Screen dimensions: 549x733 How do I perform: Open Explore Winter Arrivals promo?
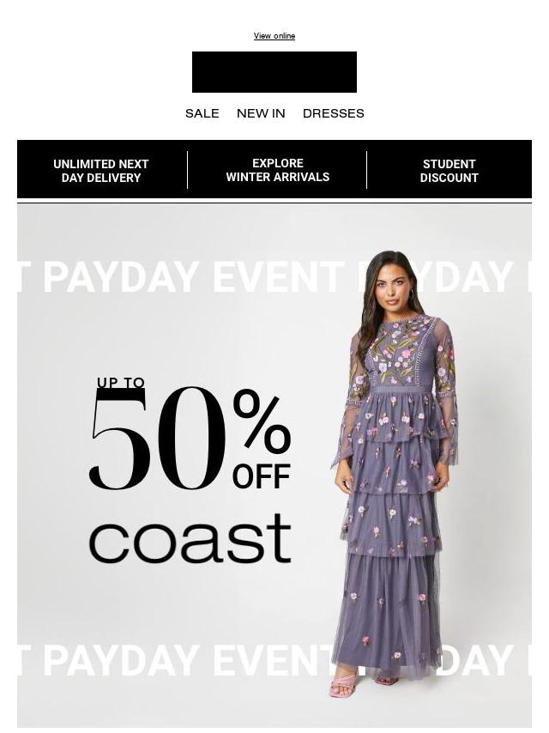pos(278,170)
